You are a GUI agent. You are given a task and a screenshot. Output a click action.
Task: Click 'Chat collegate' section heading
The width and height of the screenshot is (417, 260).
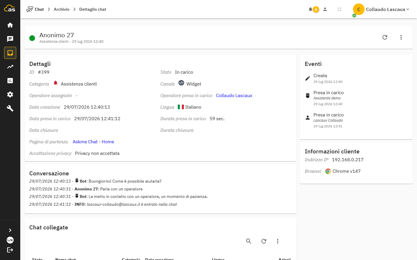point(49,227)
